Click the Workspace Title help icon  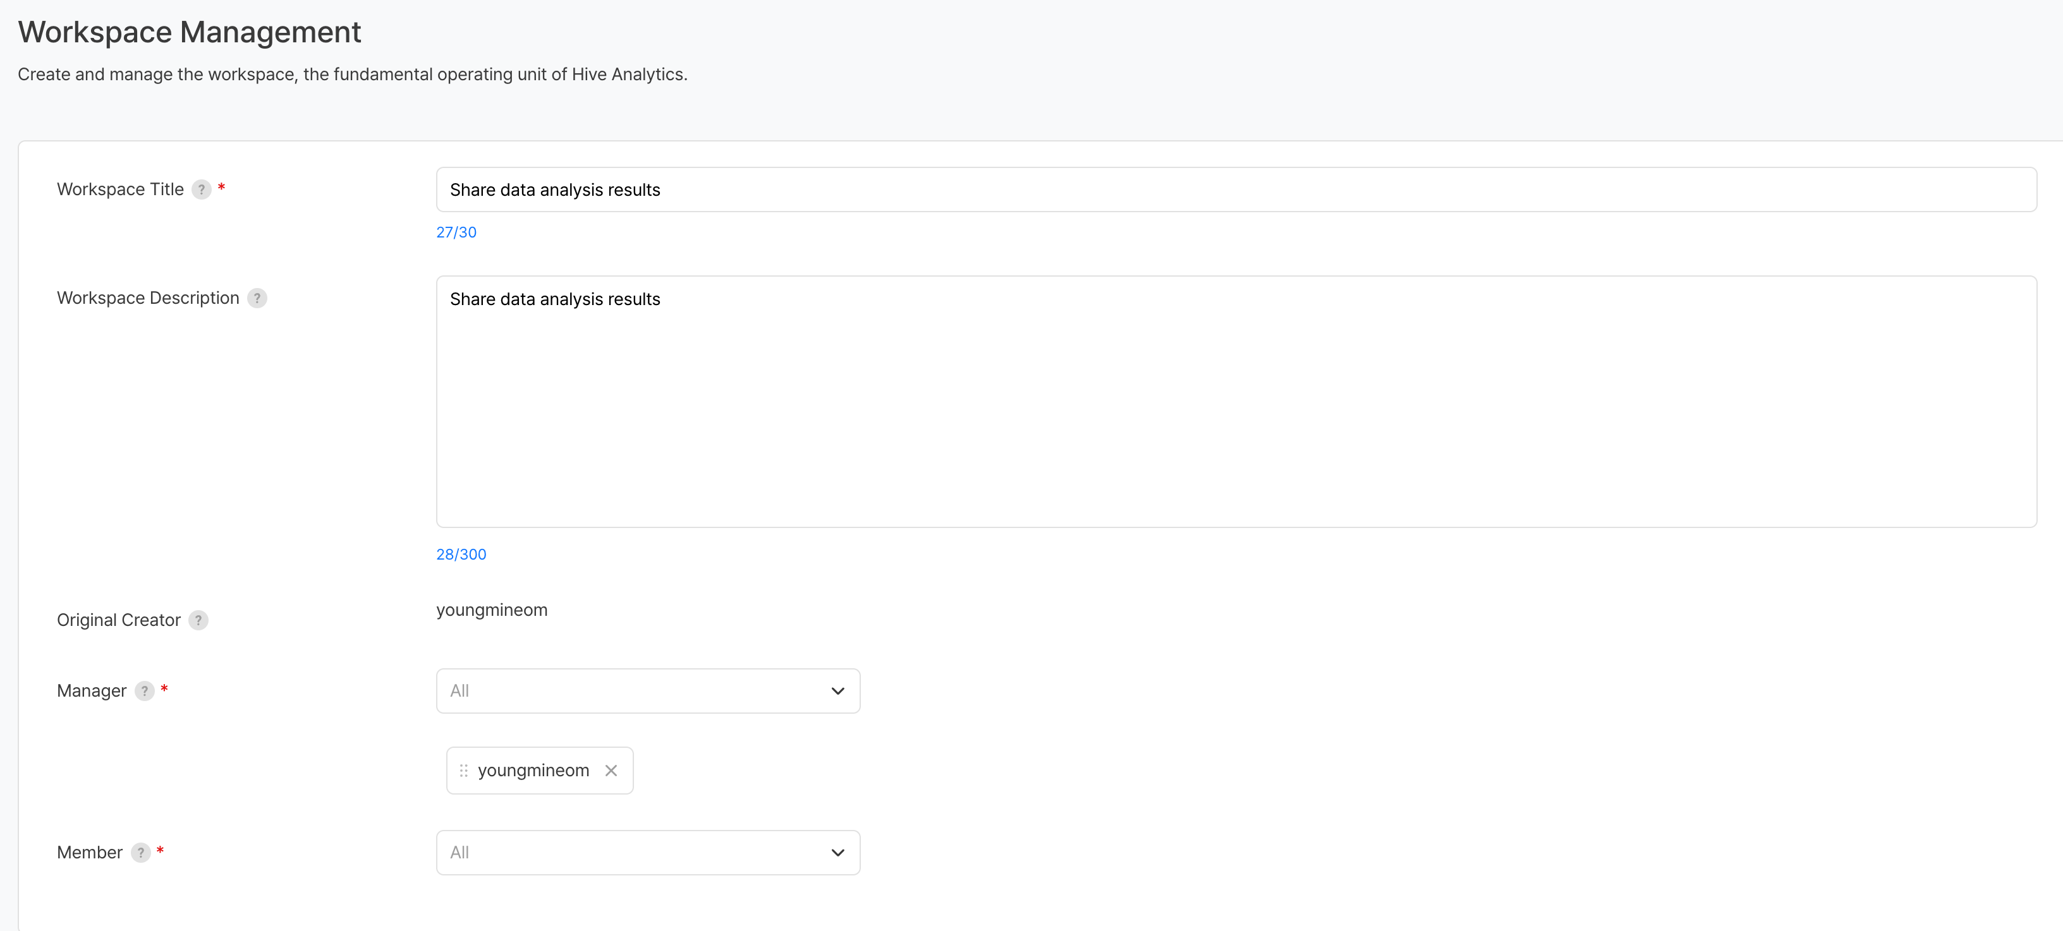coord(201,189)
